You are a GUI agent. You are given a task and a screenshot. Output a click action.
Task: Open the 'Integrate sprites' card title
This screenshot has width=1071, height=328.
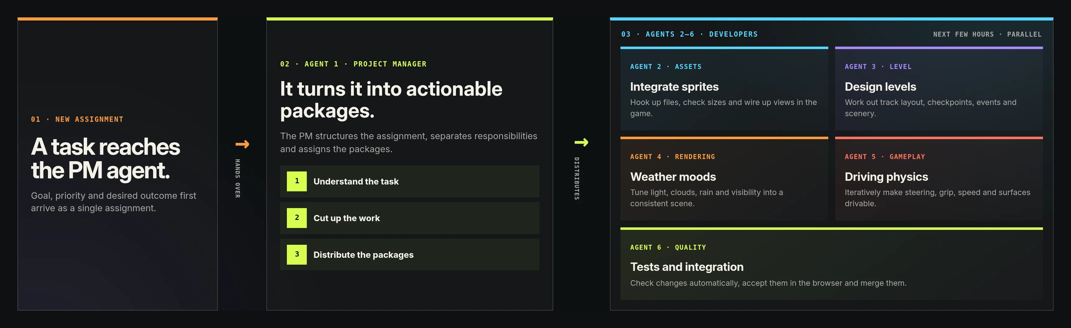click(674, 87)
